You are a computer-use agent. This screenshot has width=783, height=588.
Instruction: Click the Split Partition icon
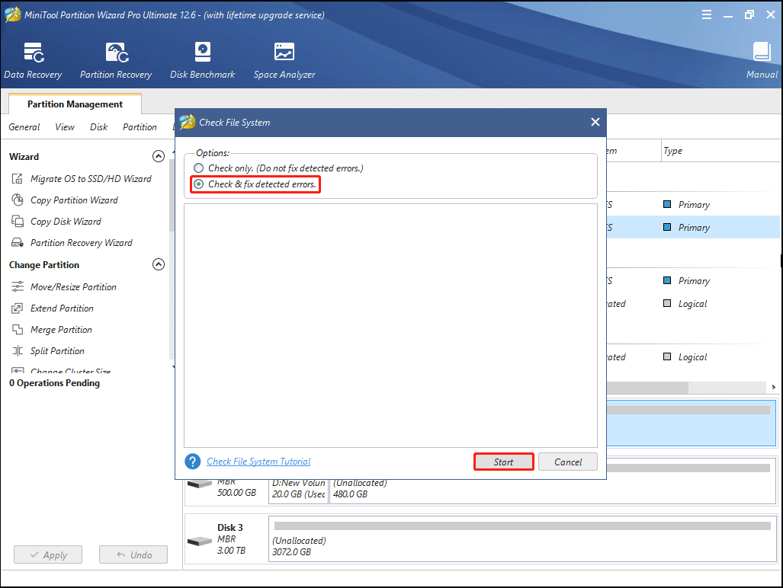click(18, 350)
